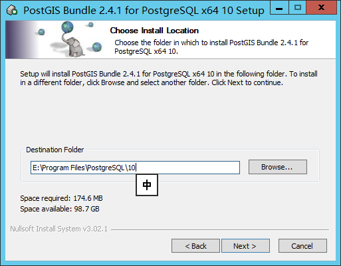Click the setup window title bar text
This screenshot has height=266, width=341.
click(x=144, y=11)
